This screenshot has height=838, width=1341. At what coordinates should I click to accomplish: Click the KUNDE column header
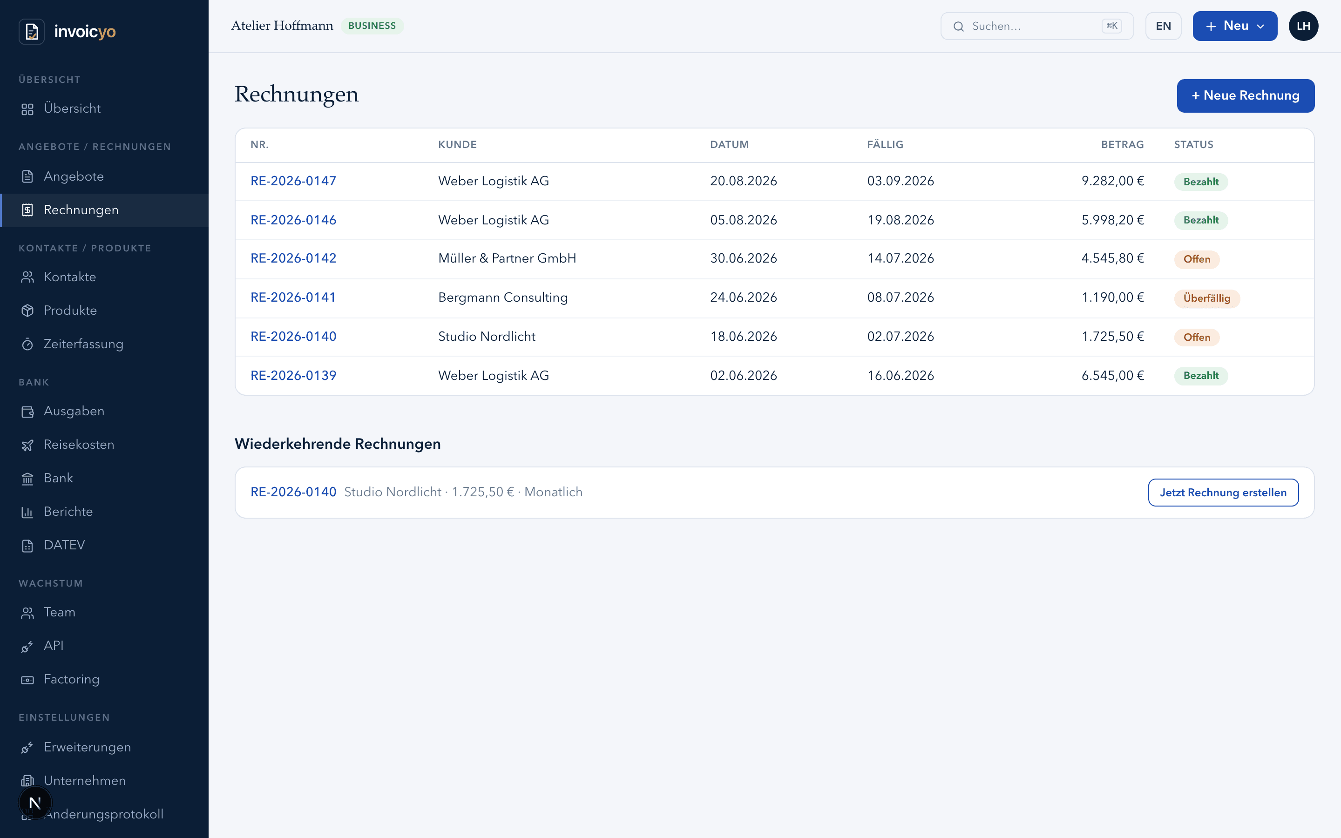point(457,145)
